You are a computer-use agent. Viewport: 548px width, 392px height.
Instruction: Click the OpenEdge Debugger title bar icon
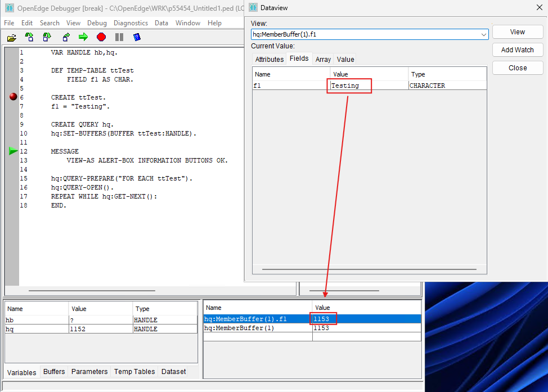click(x=10, y=8)
